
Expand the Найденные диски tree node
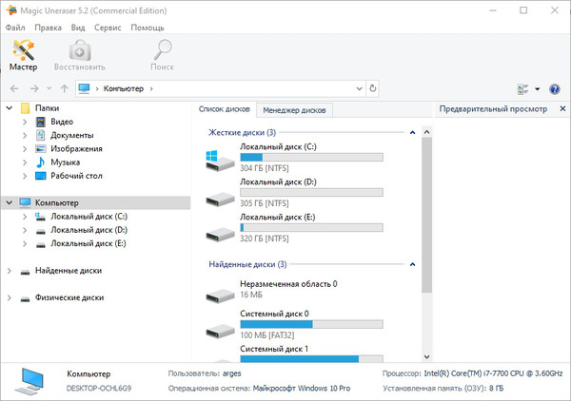coord(10,271)
